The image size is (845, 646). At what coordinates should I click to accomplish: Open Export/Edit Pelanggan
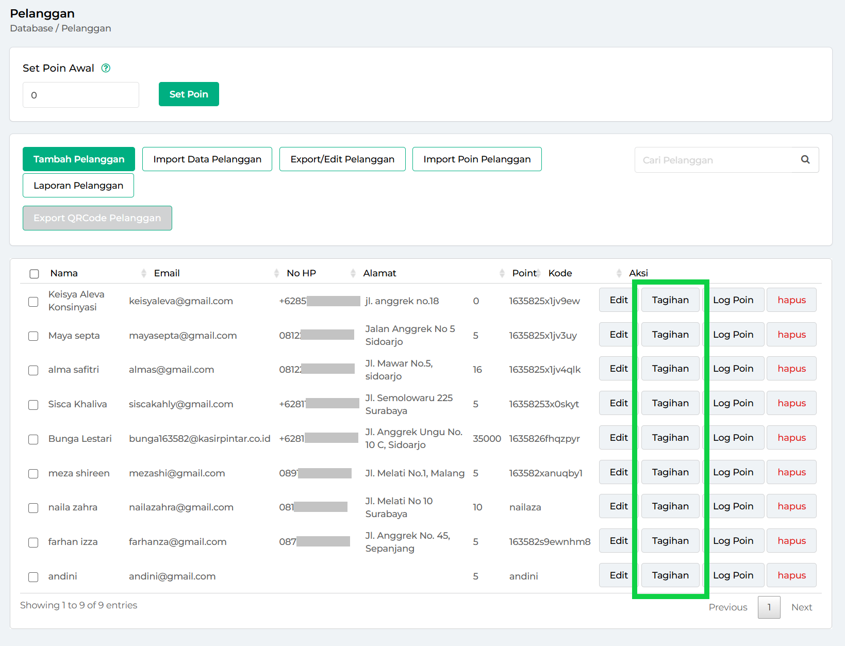click(342, 159)
